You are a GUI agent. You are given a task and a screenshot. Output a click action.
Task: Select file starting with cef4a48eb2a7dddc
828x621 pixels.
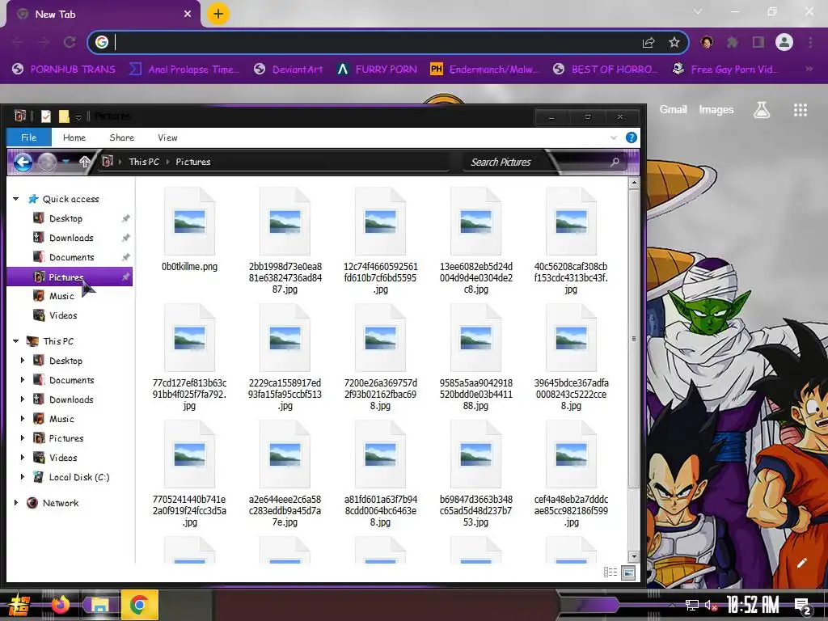point(571,474)
